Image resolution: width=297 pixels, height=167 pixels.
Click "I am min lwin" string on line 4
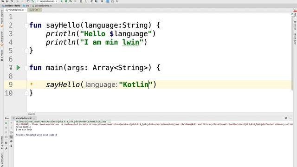click(x=111, y=42)
